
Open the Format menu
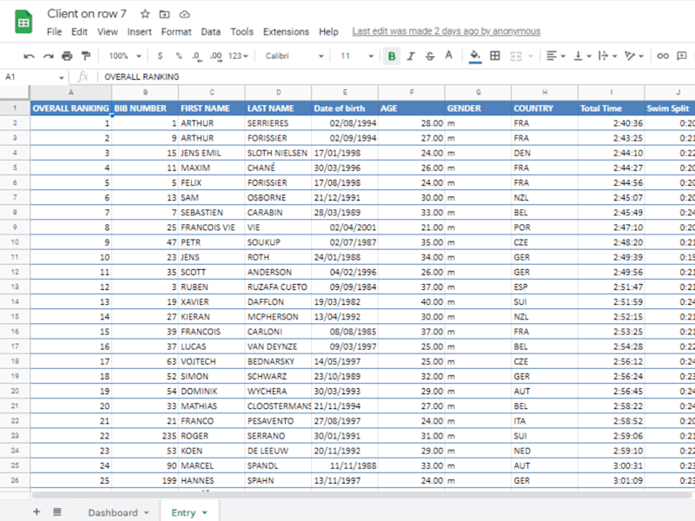tap(176, 31)
